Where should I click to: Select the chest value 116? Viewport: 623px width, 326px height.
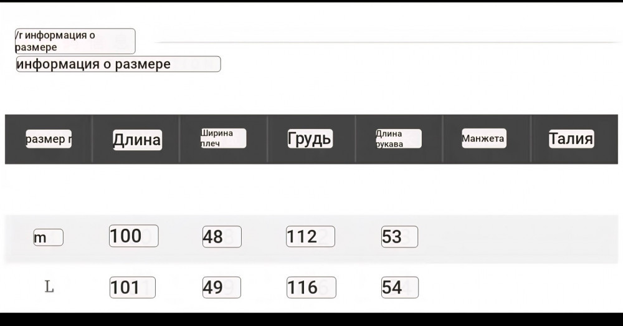pos(311,287)
